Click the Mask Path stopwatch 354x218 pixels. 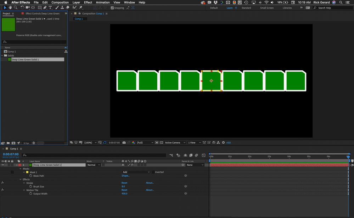[31, 176]
